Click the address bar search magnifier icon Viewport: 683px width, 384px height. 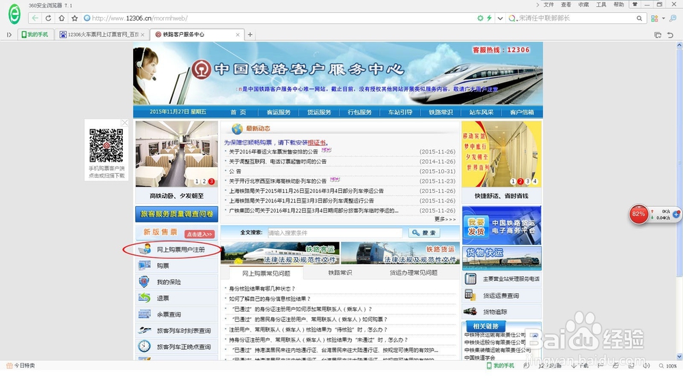point(639,18)
